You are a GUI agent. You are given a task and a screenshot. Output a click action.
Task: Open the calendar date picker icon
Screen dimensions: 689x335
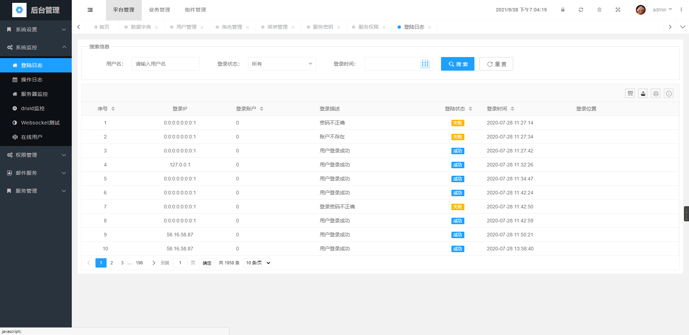click(x=425, y=64)
